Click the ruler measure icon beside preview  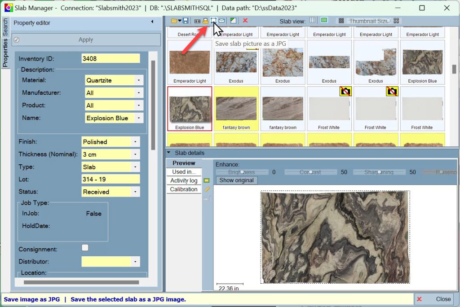pos(207,189)
